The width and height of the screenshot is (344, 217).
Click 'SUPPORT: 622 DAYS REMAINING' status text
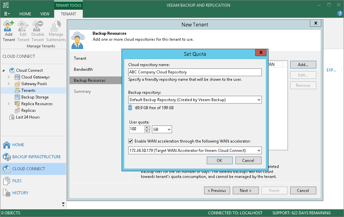coord(302,213)
